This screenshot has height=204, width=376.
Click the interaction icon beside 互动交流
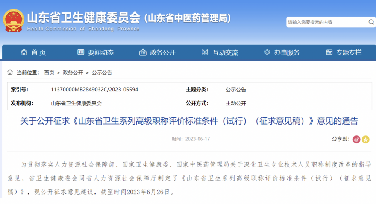[205, 52]
